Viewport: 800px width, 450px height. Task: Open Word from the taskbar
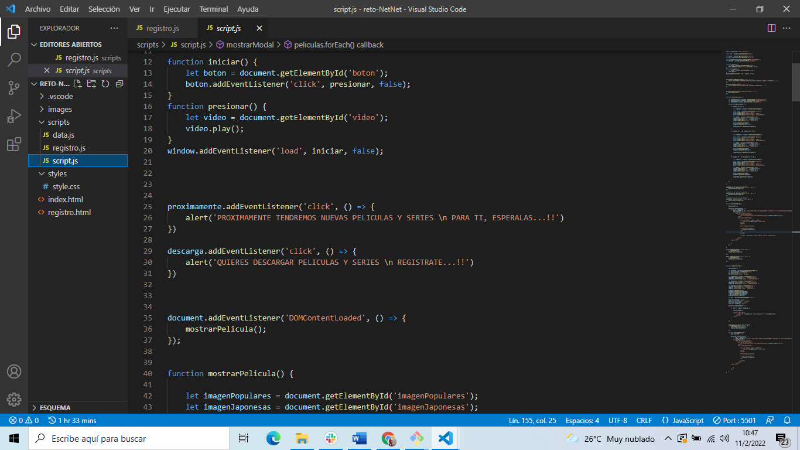pyautogui.click(x=359, y=438)
